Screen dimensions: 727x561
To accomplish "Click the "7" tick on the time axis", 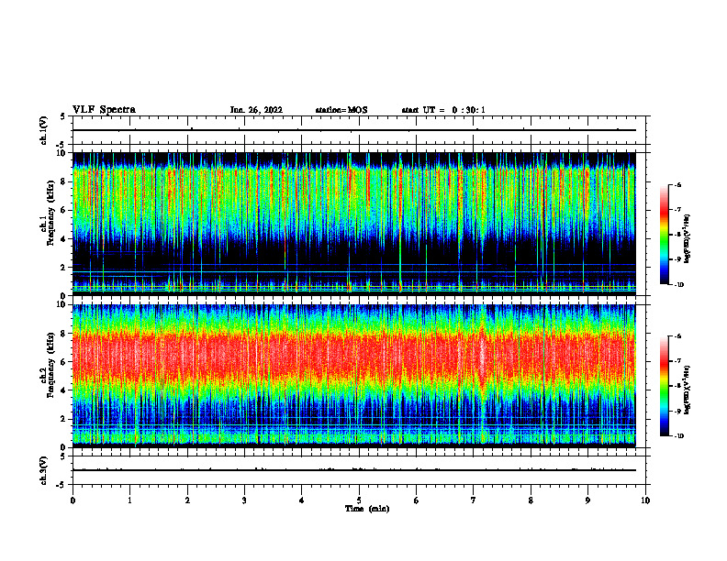I will [x=474, y=500].
